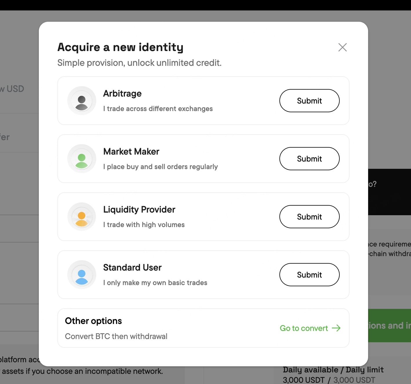Submit the Market Maker identity
The image size is (411, 384).
309,159
